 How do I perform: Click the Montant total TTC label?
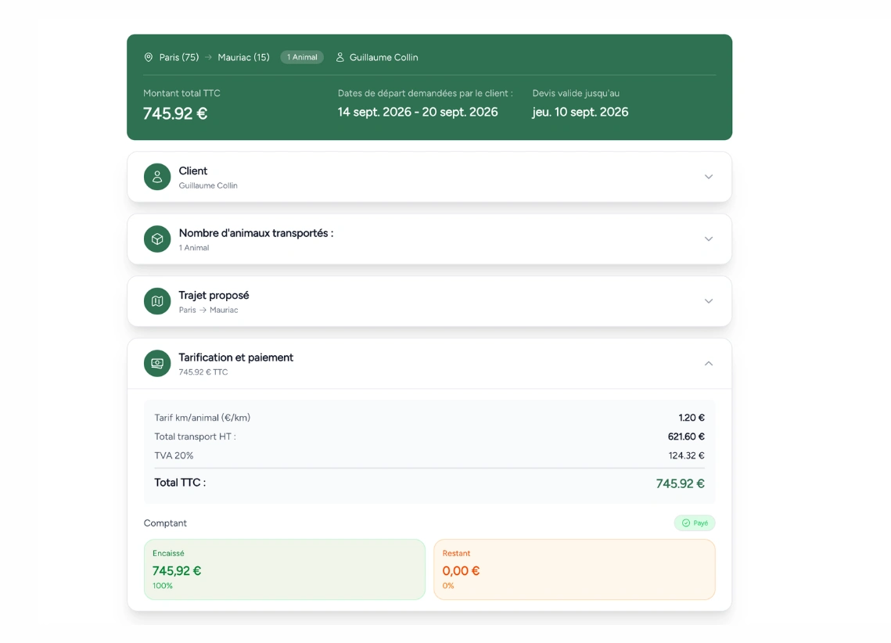point(181,93)
